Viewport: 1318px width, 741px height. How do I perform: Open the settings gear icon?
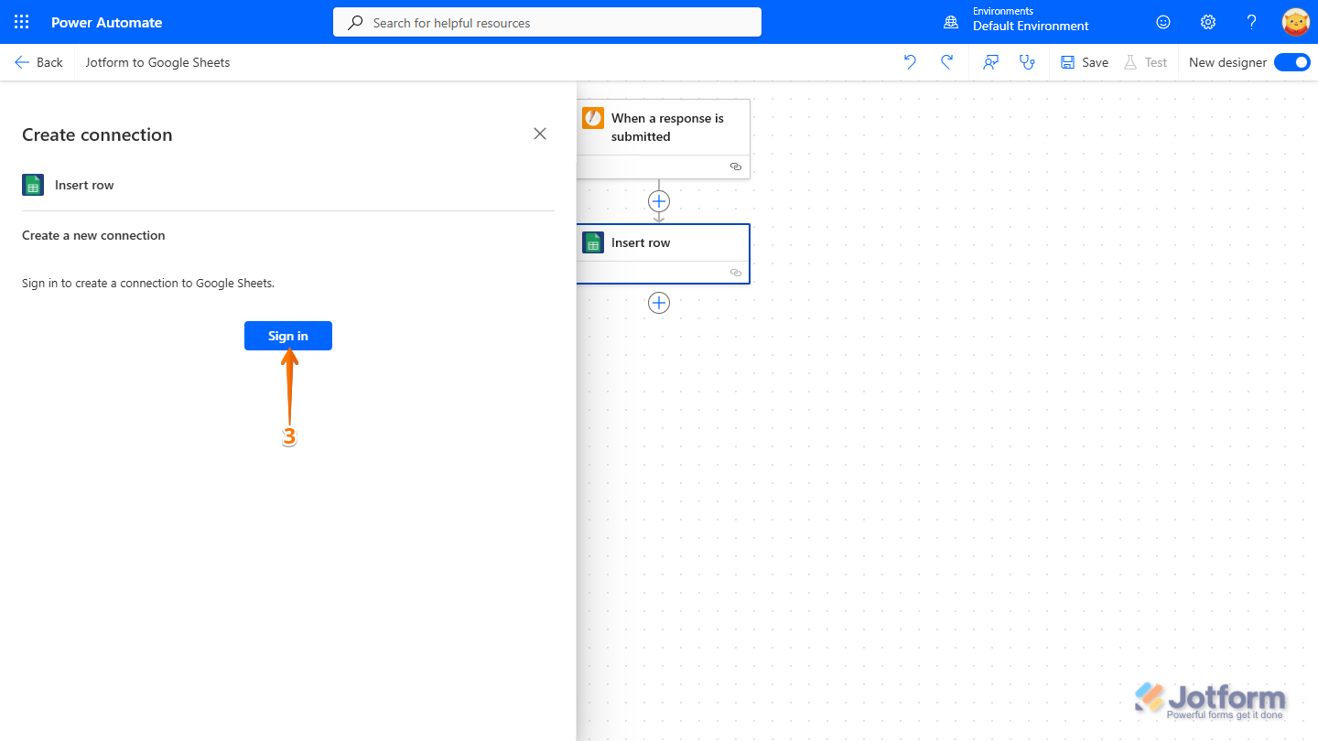(x=1207, y=22)
